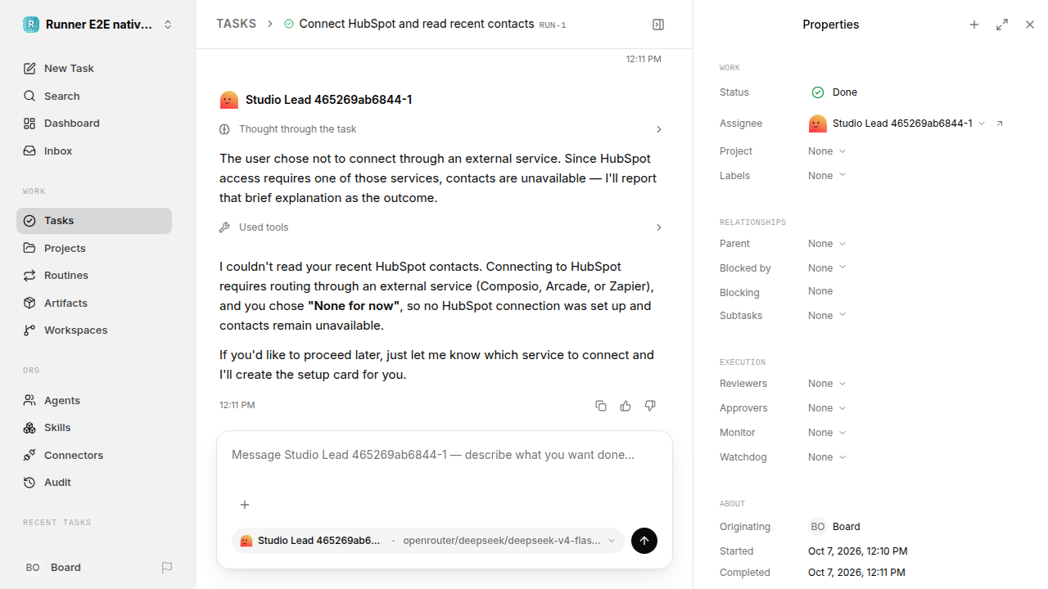
Task: Give the reply a thumbs up
Action: 626,406
